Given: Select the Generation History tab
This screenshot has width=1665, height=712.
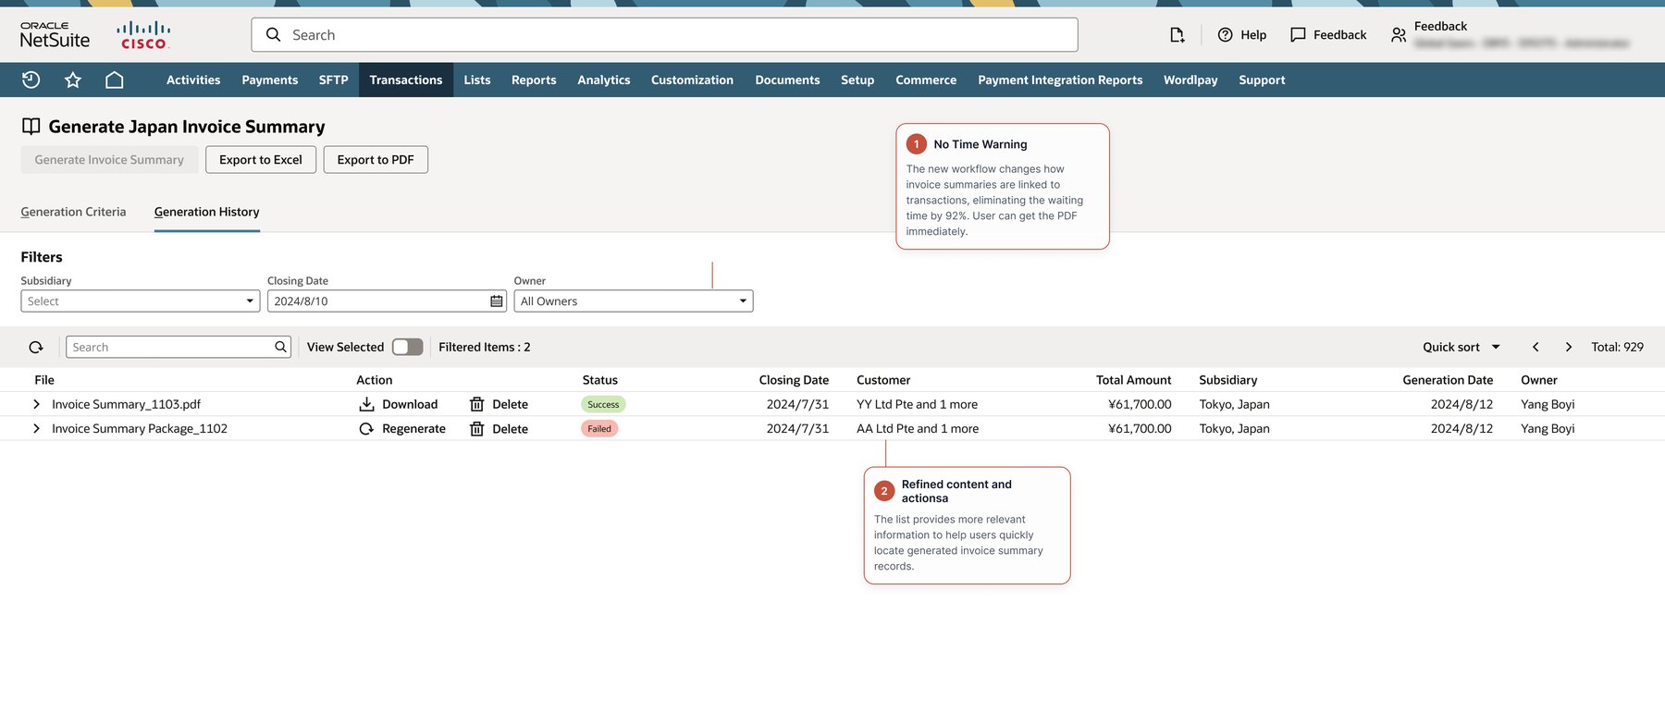Looking at the screenshot, I should 207,212.
